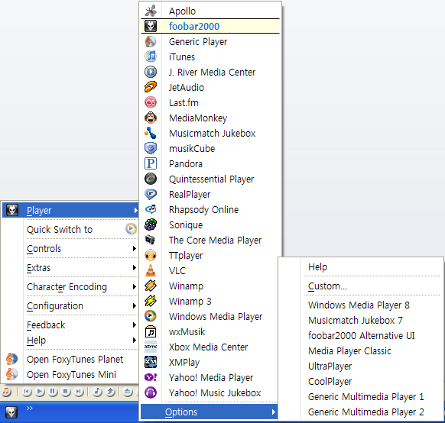This screenshot has height=423, width=445.
Task: Click the FoxyTunes music note toolbar icon
Action: click(6, 392)
